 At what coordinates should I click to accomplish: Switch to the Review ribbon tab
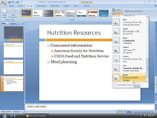[66, 6]
